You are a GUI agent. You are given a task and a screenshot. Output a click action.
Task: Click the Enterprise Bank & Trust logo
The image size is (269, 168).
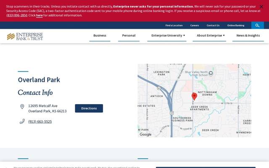[25, 37]
